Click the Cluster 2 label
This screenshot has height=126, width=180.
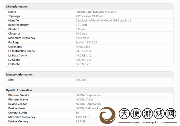pos(14,34)
